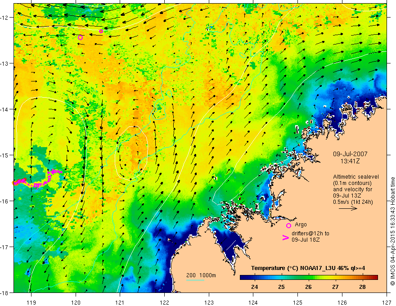The width and height of the screenshot is (396, 306).
Task: Click the 0.5m/s velocity scale arrow
Action: (348, 208)
